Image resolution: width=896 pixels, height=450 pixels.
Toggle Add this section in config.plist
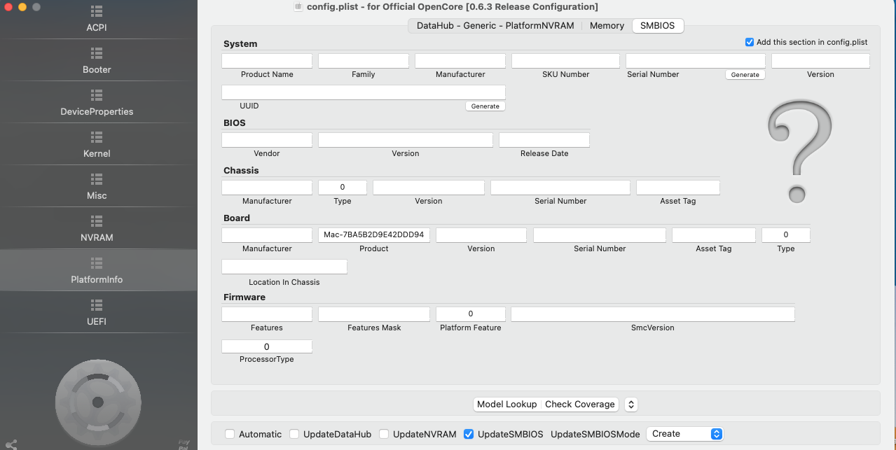click(750, 42)
